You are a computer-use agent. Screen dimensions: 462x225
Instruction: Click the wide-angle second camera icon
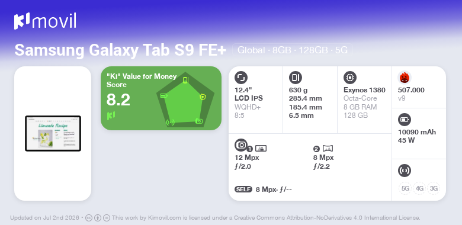pyautogui.click(x=328, y=149)
